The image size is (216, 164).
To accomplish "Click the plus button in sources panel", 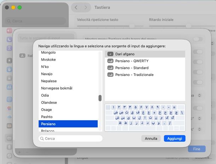I will coord(19,152).
